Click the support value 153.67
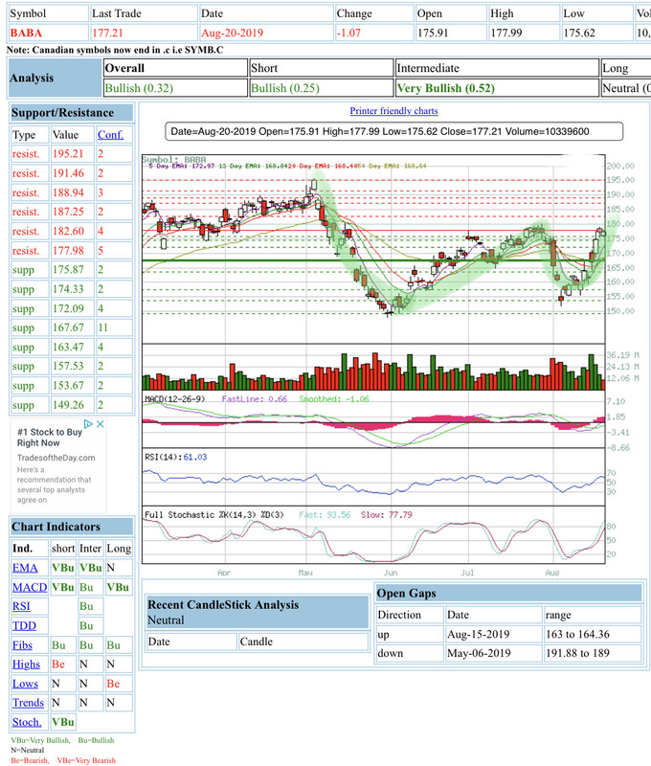Image resolution: width=651 pixels, height=766 pixels. click(73, 386)
